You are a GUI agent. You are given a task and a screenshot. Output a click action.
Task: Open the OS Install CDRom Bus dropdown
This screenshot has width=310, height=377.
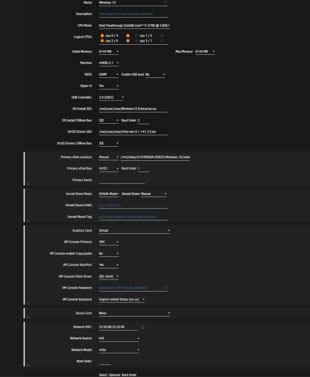(109, 121)
